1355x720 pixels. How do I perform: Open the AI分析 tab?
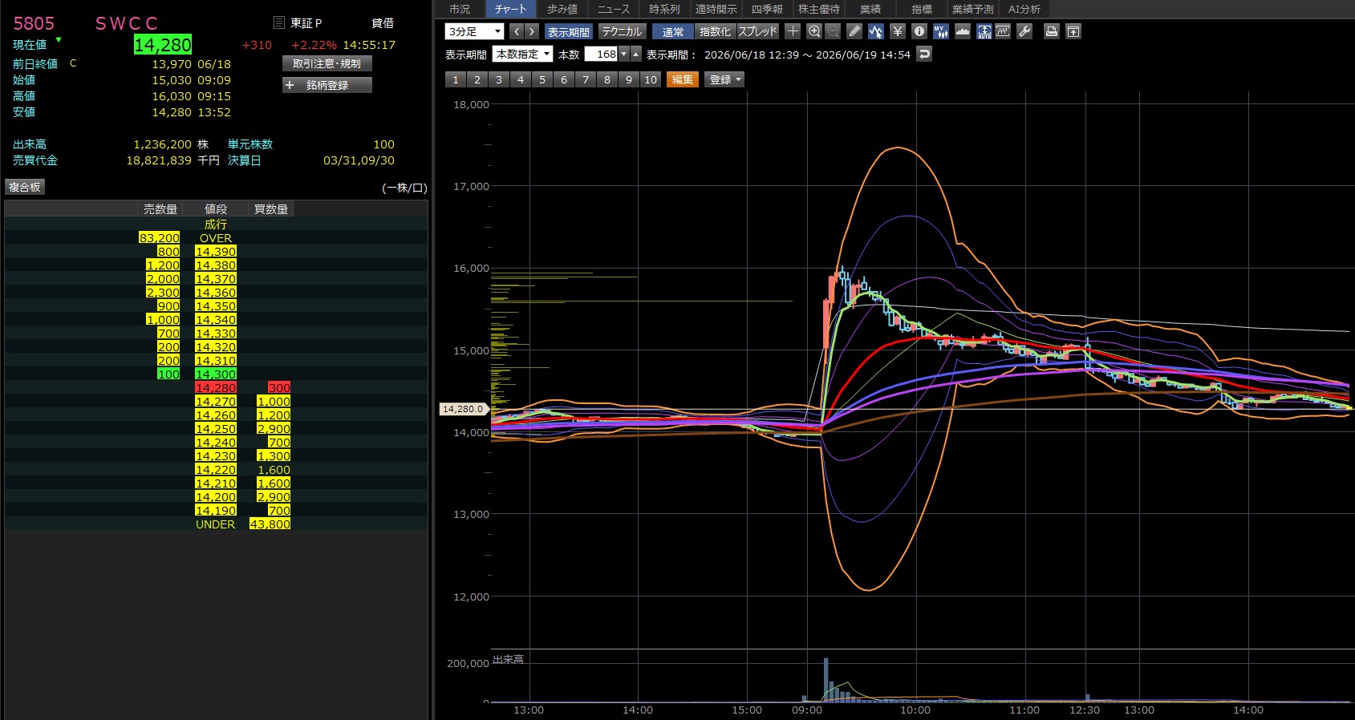point(1024,9)
